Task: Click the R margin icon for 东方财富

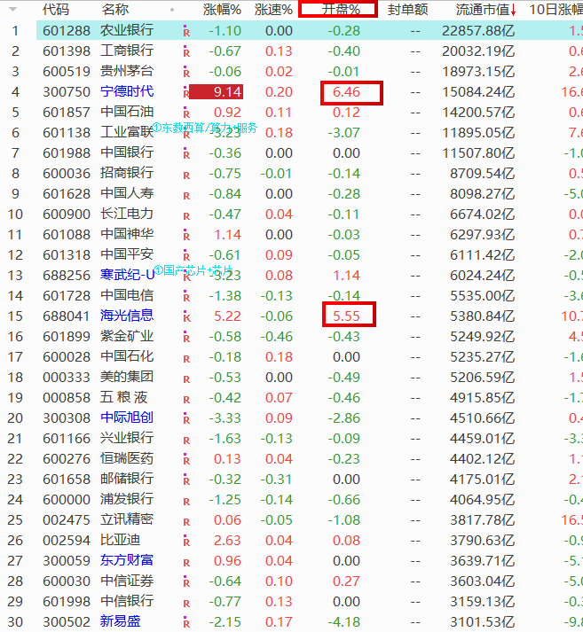Action: pyautogui.click(x=186, y=562)
